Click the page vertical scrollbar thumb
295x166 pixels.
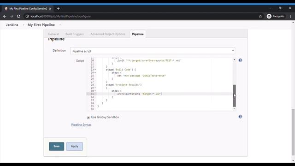point(293,132)
